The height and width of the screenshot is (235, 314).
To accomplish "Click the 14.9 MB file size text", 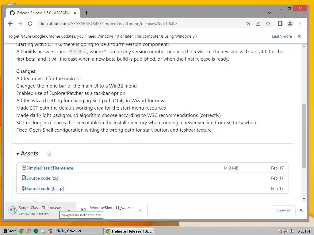I will pyautogui.click(x=231, y=168).
